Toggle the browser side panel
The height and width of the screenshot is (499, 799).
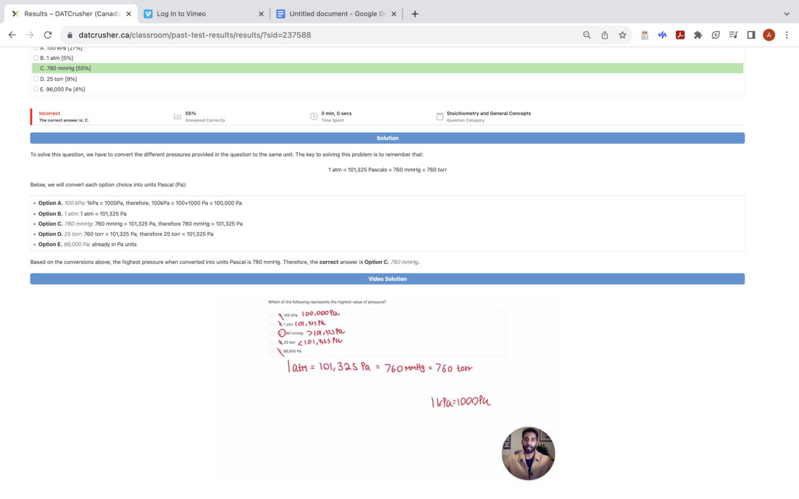[x=751, y=35]
